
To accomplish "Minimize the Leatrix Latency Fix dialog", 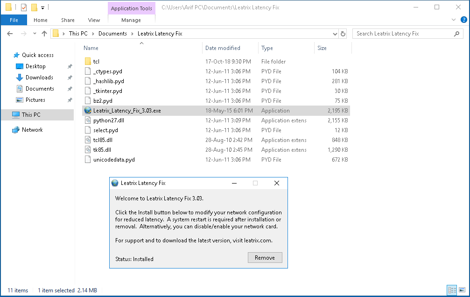I will click(x=234, y=183).
